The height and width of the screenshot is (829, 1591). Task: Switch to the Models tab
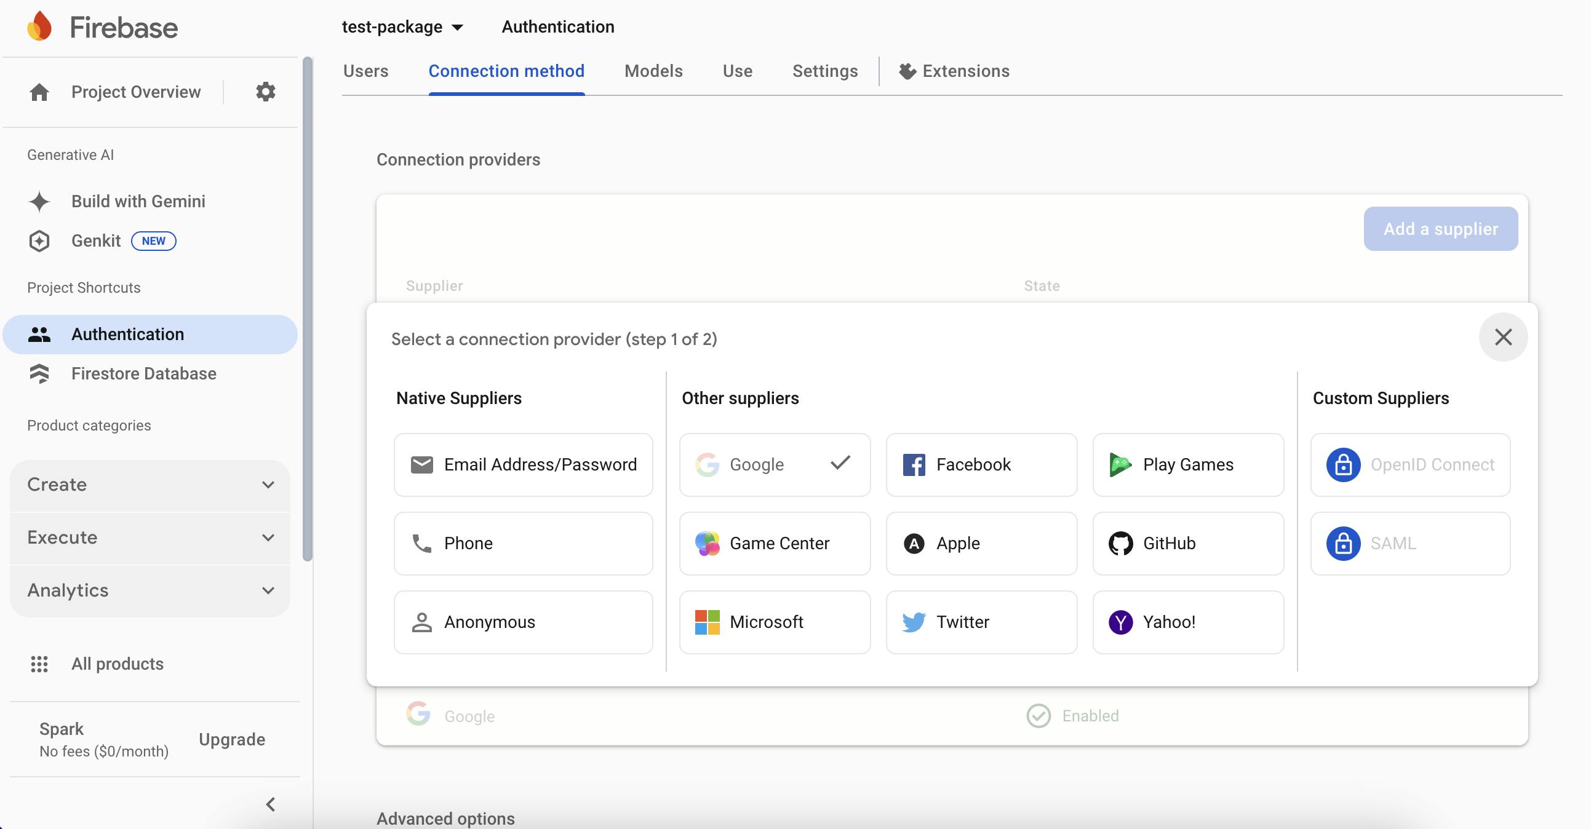[x=653, y=71]
